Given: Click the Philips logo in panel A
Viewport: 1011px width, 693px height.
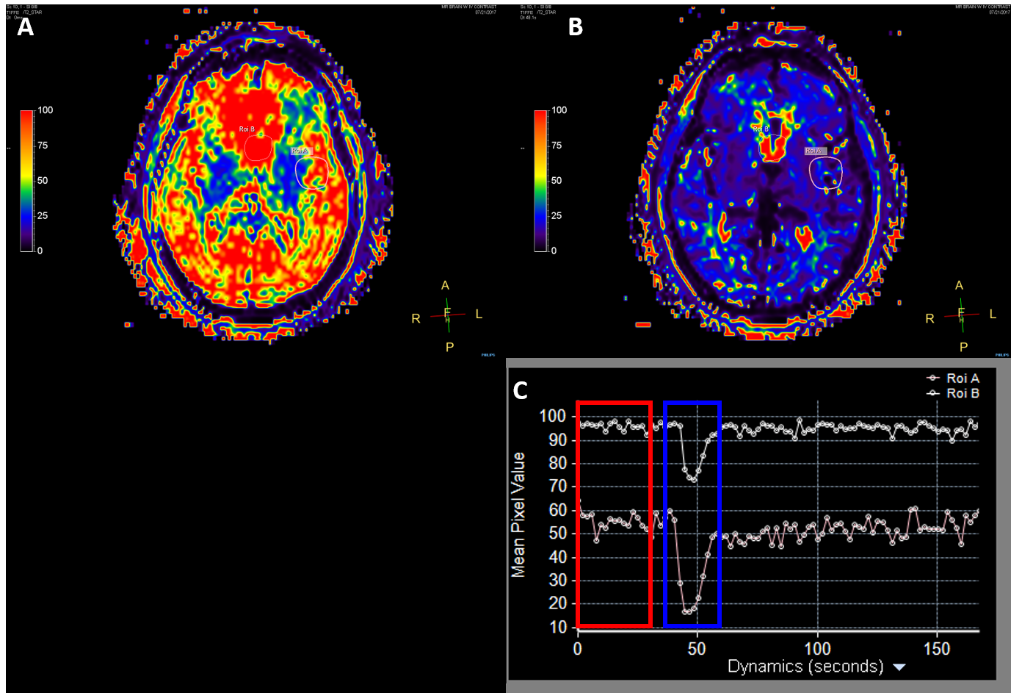Looking at the screenshot, I should point(488,355).
